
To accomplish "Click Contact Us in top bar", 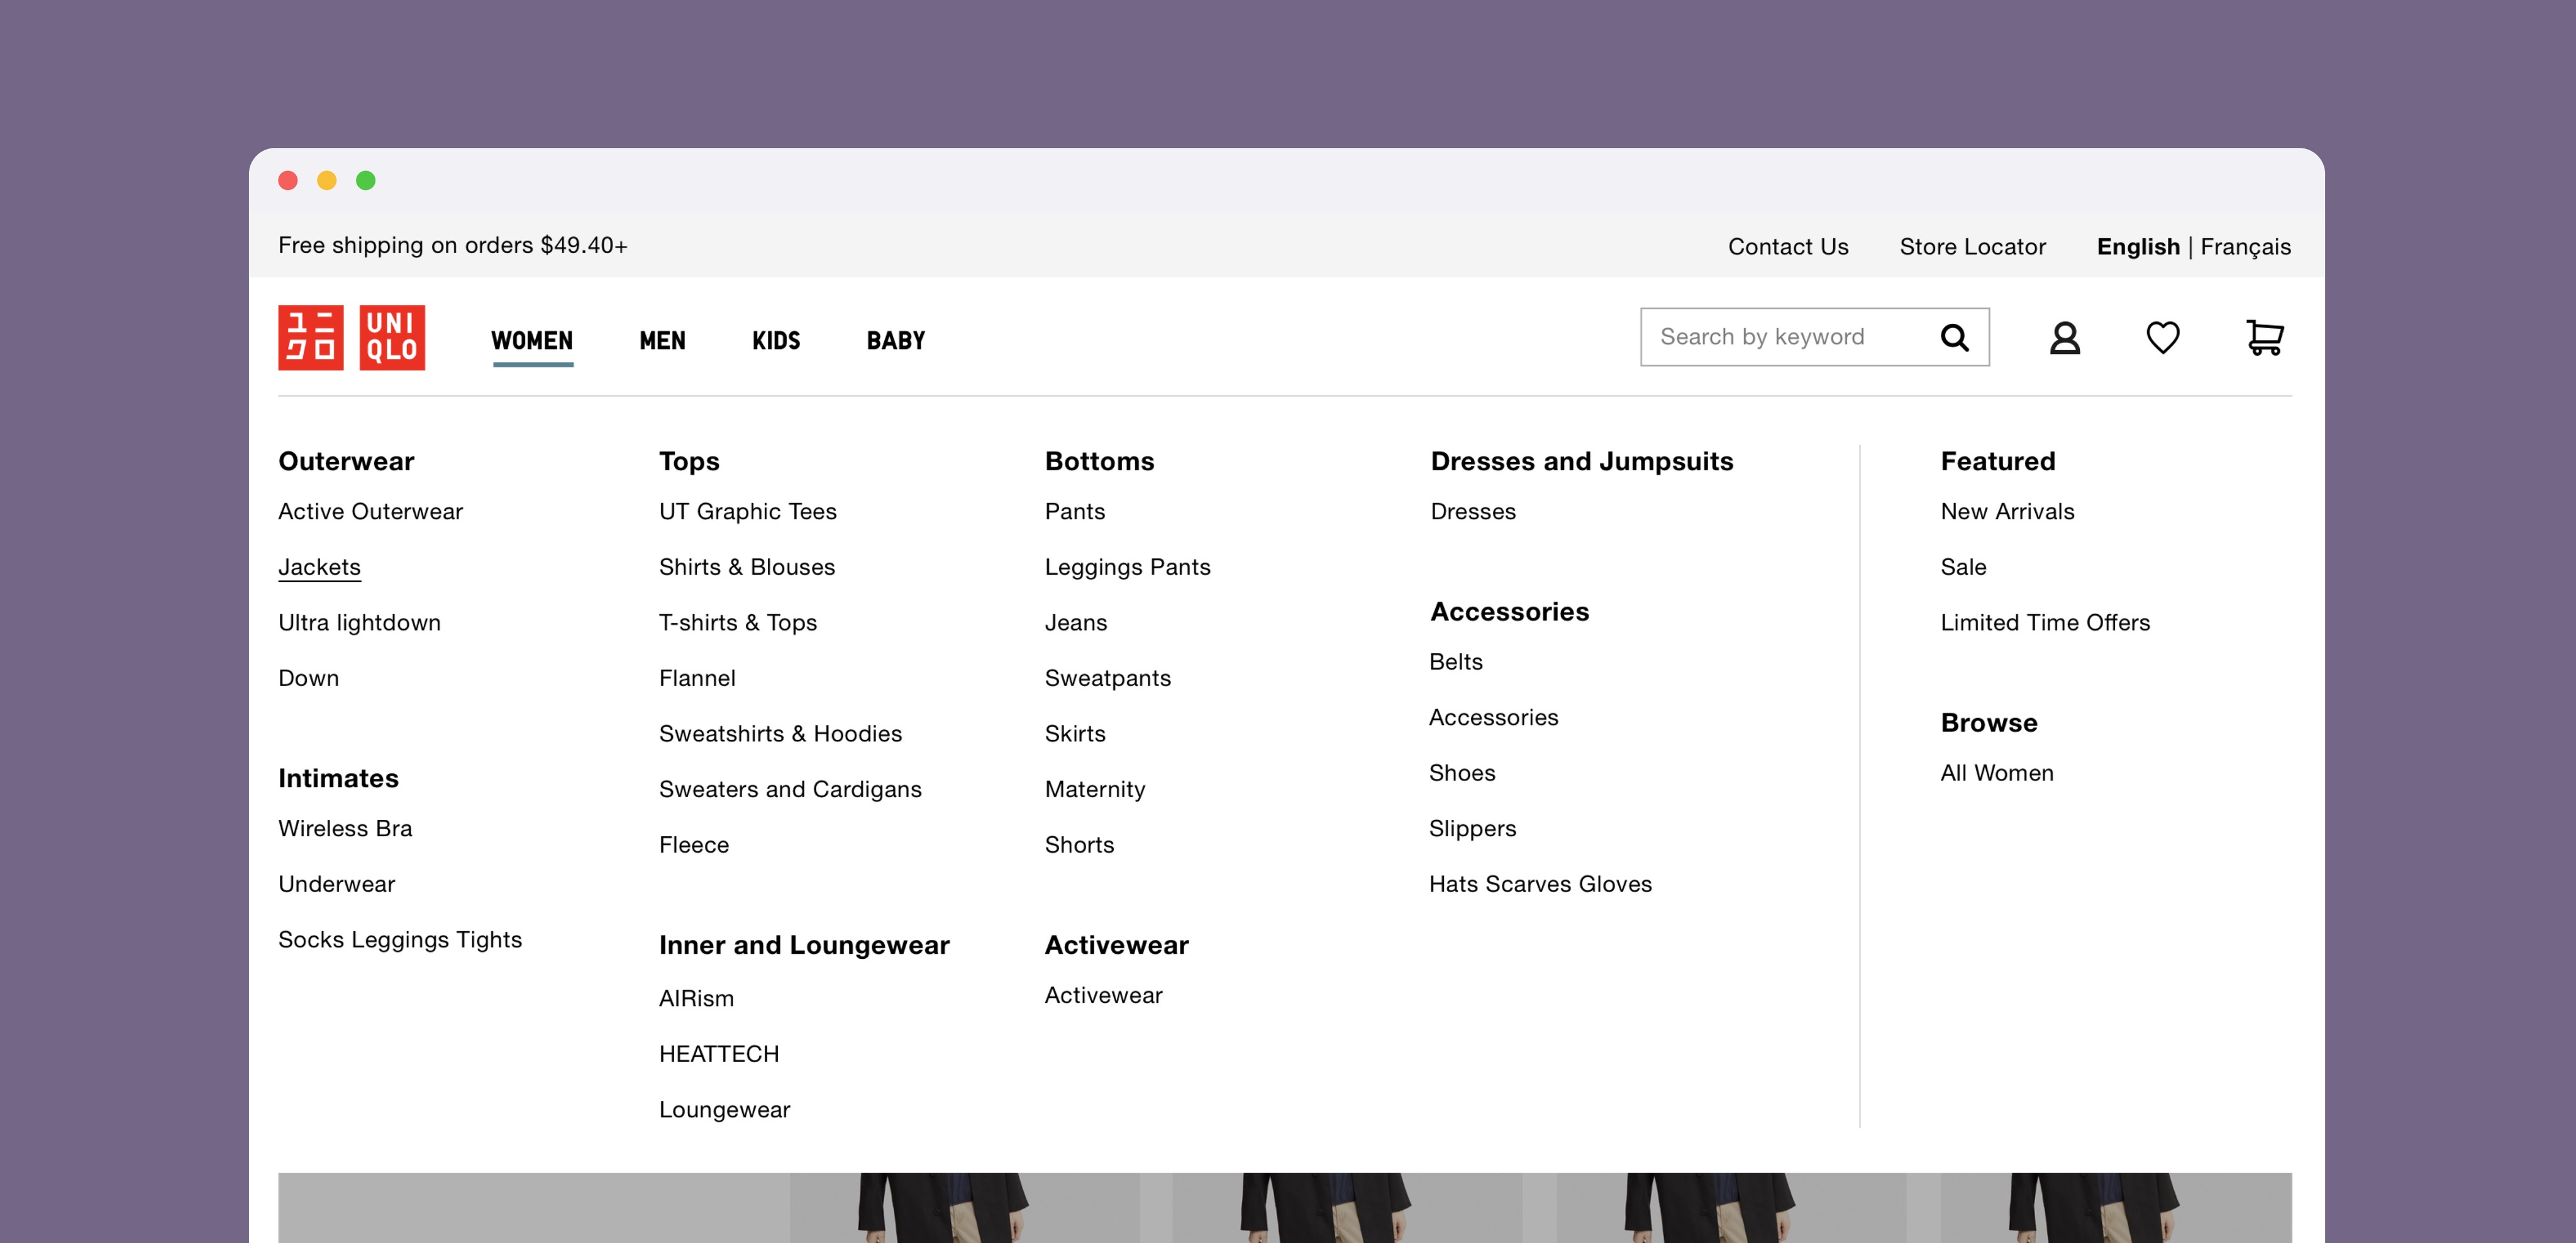I will pos(1787,247).
